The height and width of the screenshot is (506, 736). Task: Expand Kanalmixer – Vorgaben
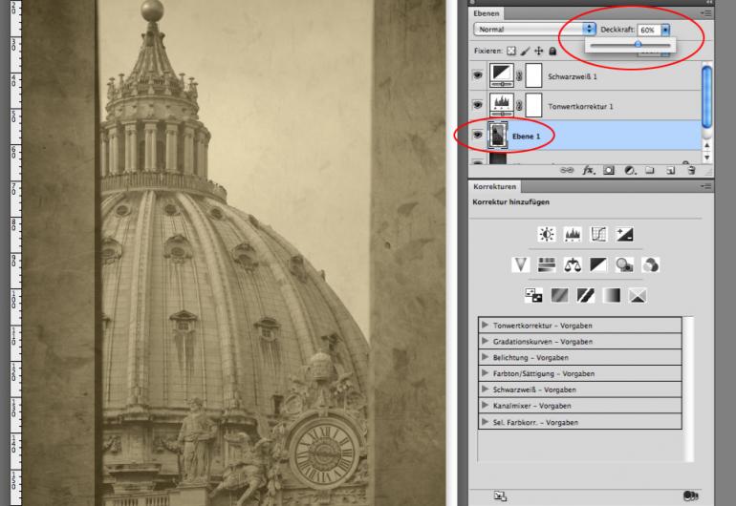pos(485,405)
